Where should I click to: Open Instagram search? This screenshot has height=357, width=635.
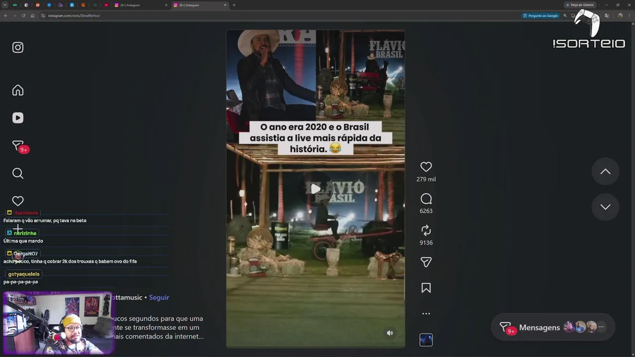point(18,174)
